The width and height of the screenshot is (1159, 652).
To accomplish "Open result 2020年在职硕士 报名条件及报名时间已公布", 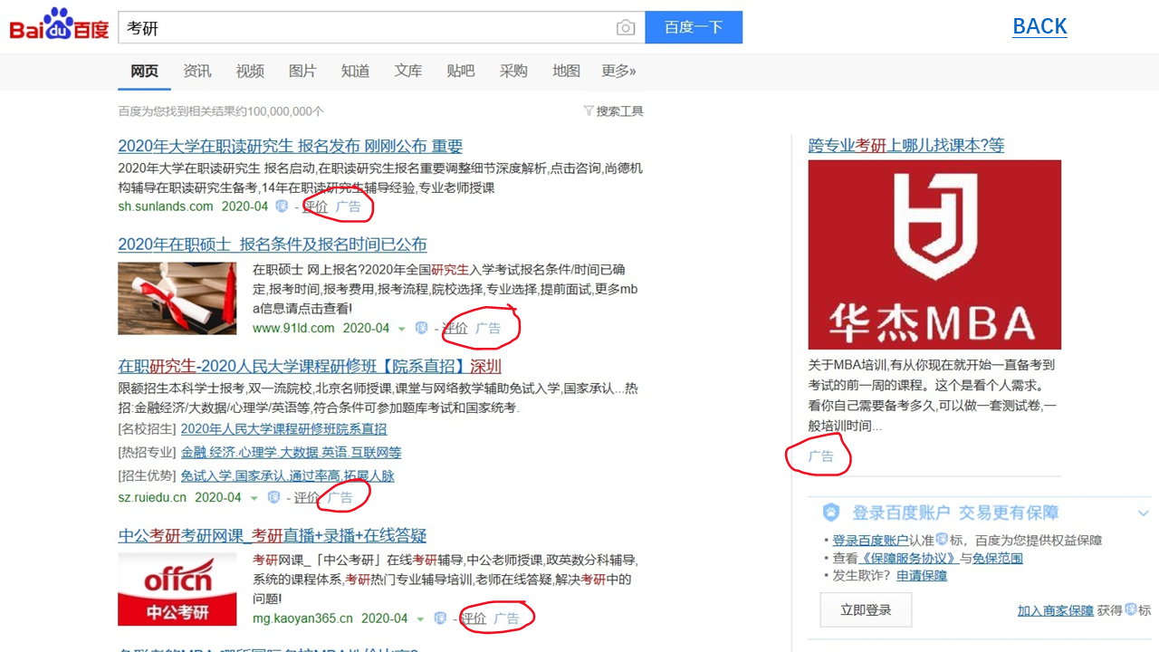I will pyautogui.click(x=272, y=244).
